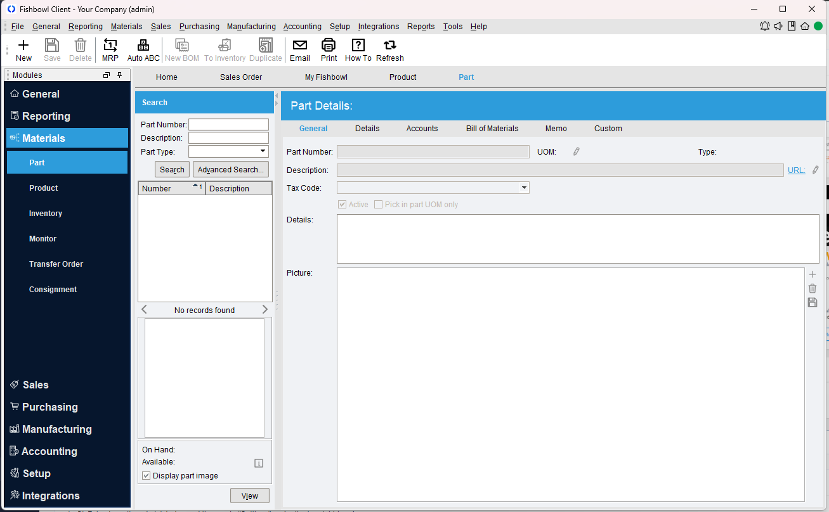The image size is (829, 512).
Task: Add a picture with the plus icon
Action: [813, 274]
